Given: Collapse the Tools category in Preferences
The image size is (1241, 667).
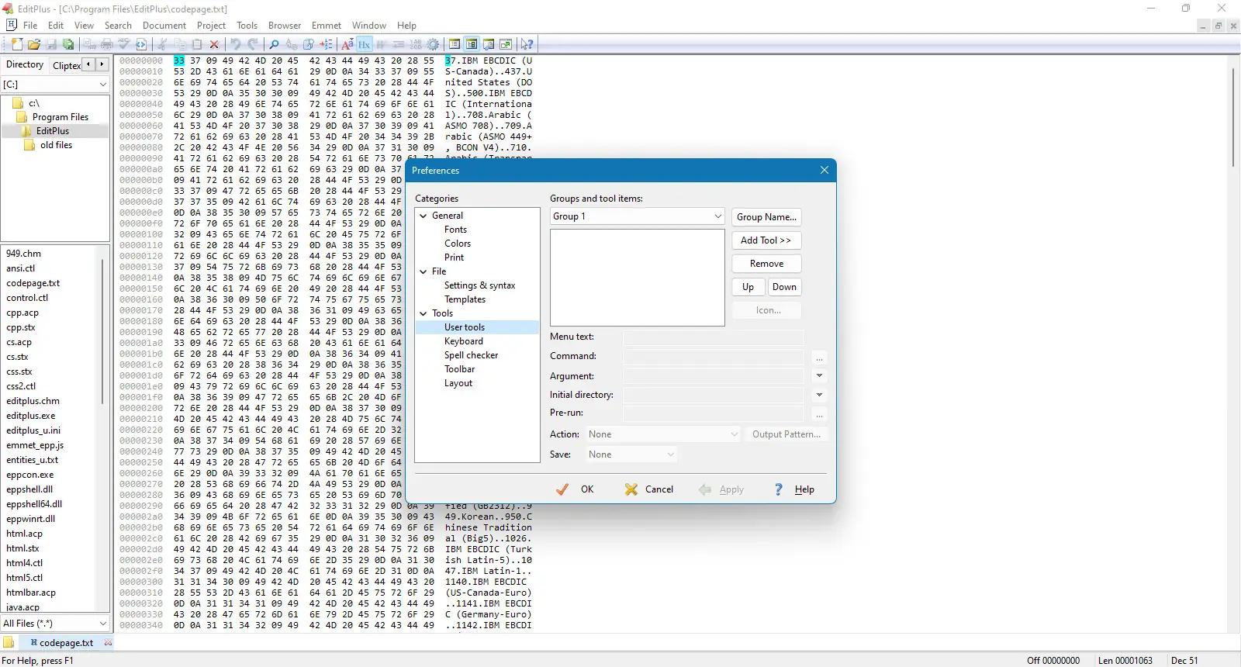Looking at the screenshot, I should click(x=423, y=313).
